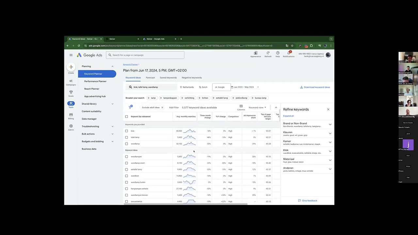The image size is (418, 235).
Task: Check the wandlamp zwart keyword row
Action: [x=127, y=163]
